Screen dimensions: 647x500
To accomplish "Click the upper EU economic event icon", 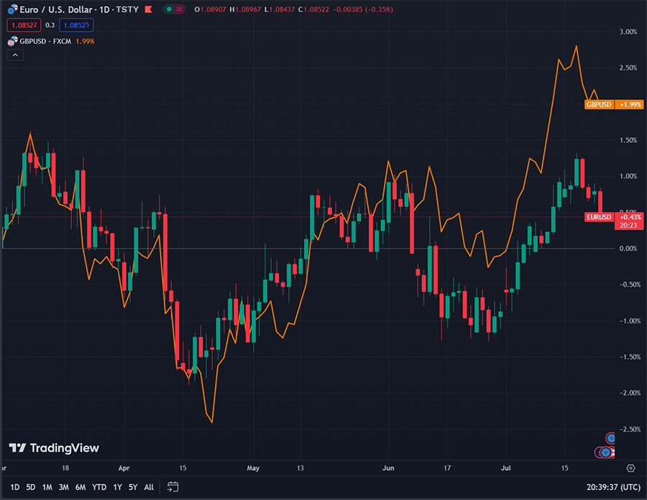I will tap(610, 437).
